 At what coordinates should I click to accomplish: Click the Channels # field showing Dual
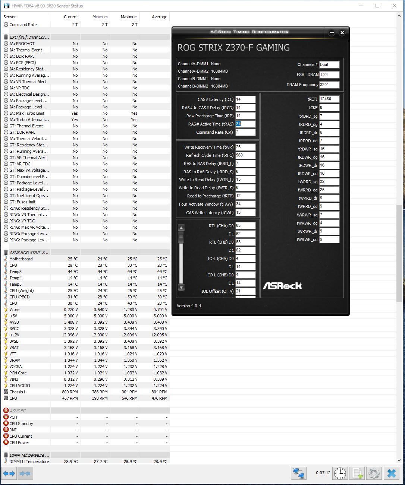(x=329, y=64)
